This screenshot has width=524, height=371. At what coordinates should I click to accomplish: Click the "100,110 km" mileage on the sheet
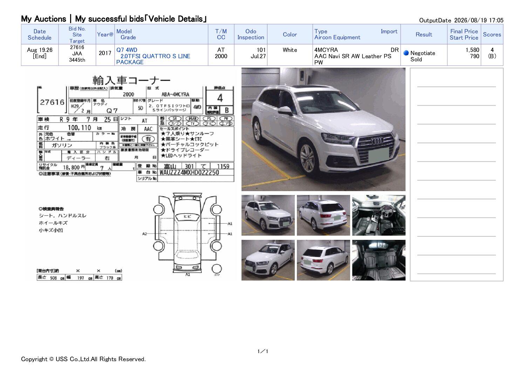tap(85, 128)
